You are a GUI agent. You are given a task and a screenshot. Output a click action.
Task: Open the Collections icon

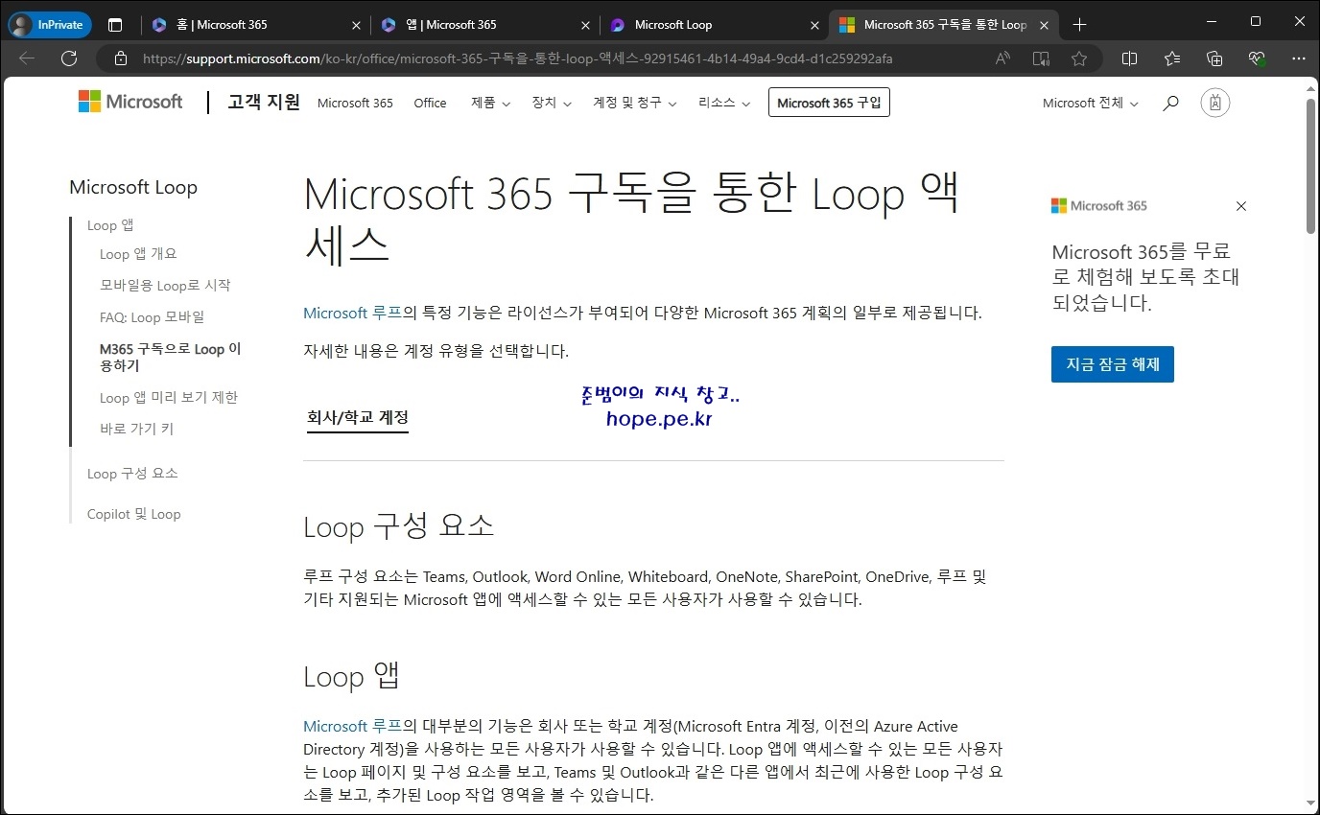click(1214, 58)
